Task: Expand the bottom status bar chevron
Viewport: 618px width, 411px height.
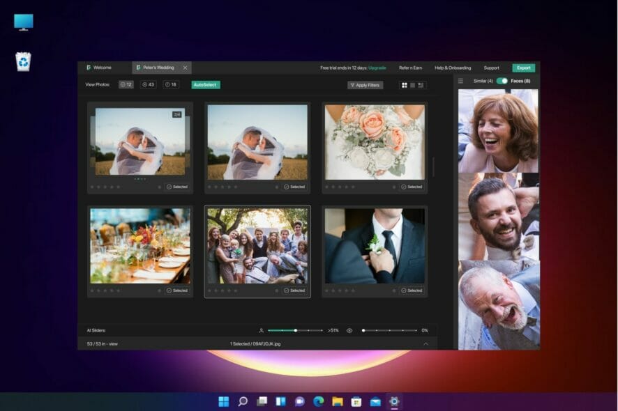Action: click(x=425, y=343)
